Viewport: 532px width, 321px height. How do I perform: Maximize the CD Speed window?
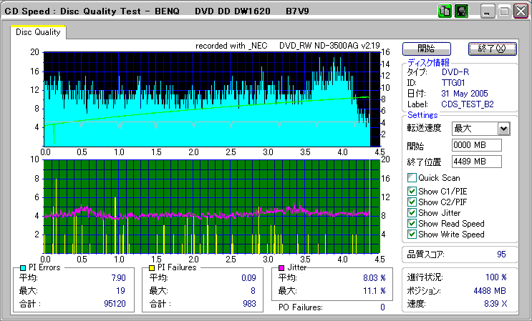[x=504, y=12]
